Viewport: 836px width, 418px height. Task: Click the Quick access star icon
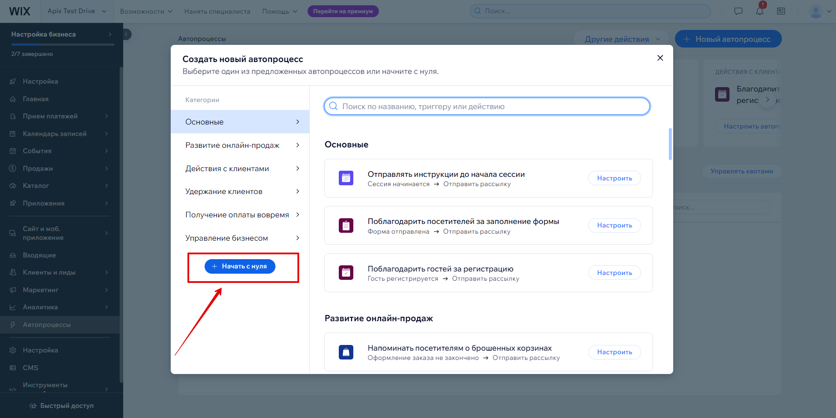pyautogui.click(x=33, y=406)
